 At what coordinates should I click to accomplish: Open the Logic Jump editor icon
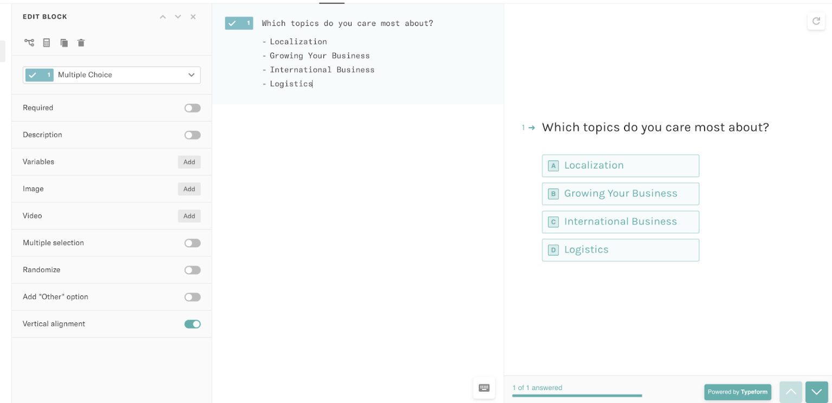[x=29, y=43]
